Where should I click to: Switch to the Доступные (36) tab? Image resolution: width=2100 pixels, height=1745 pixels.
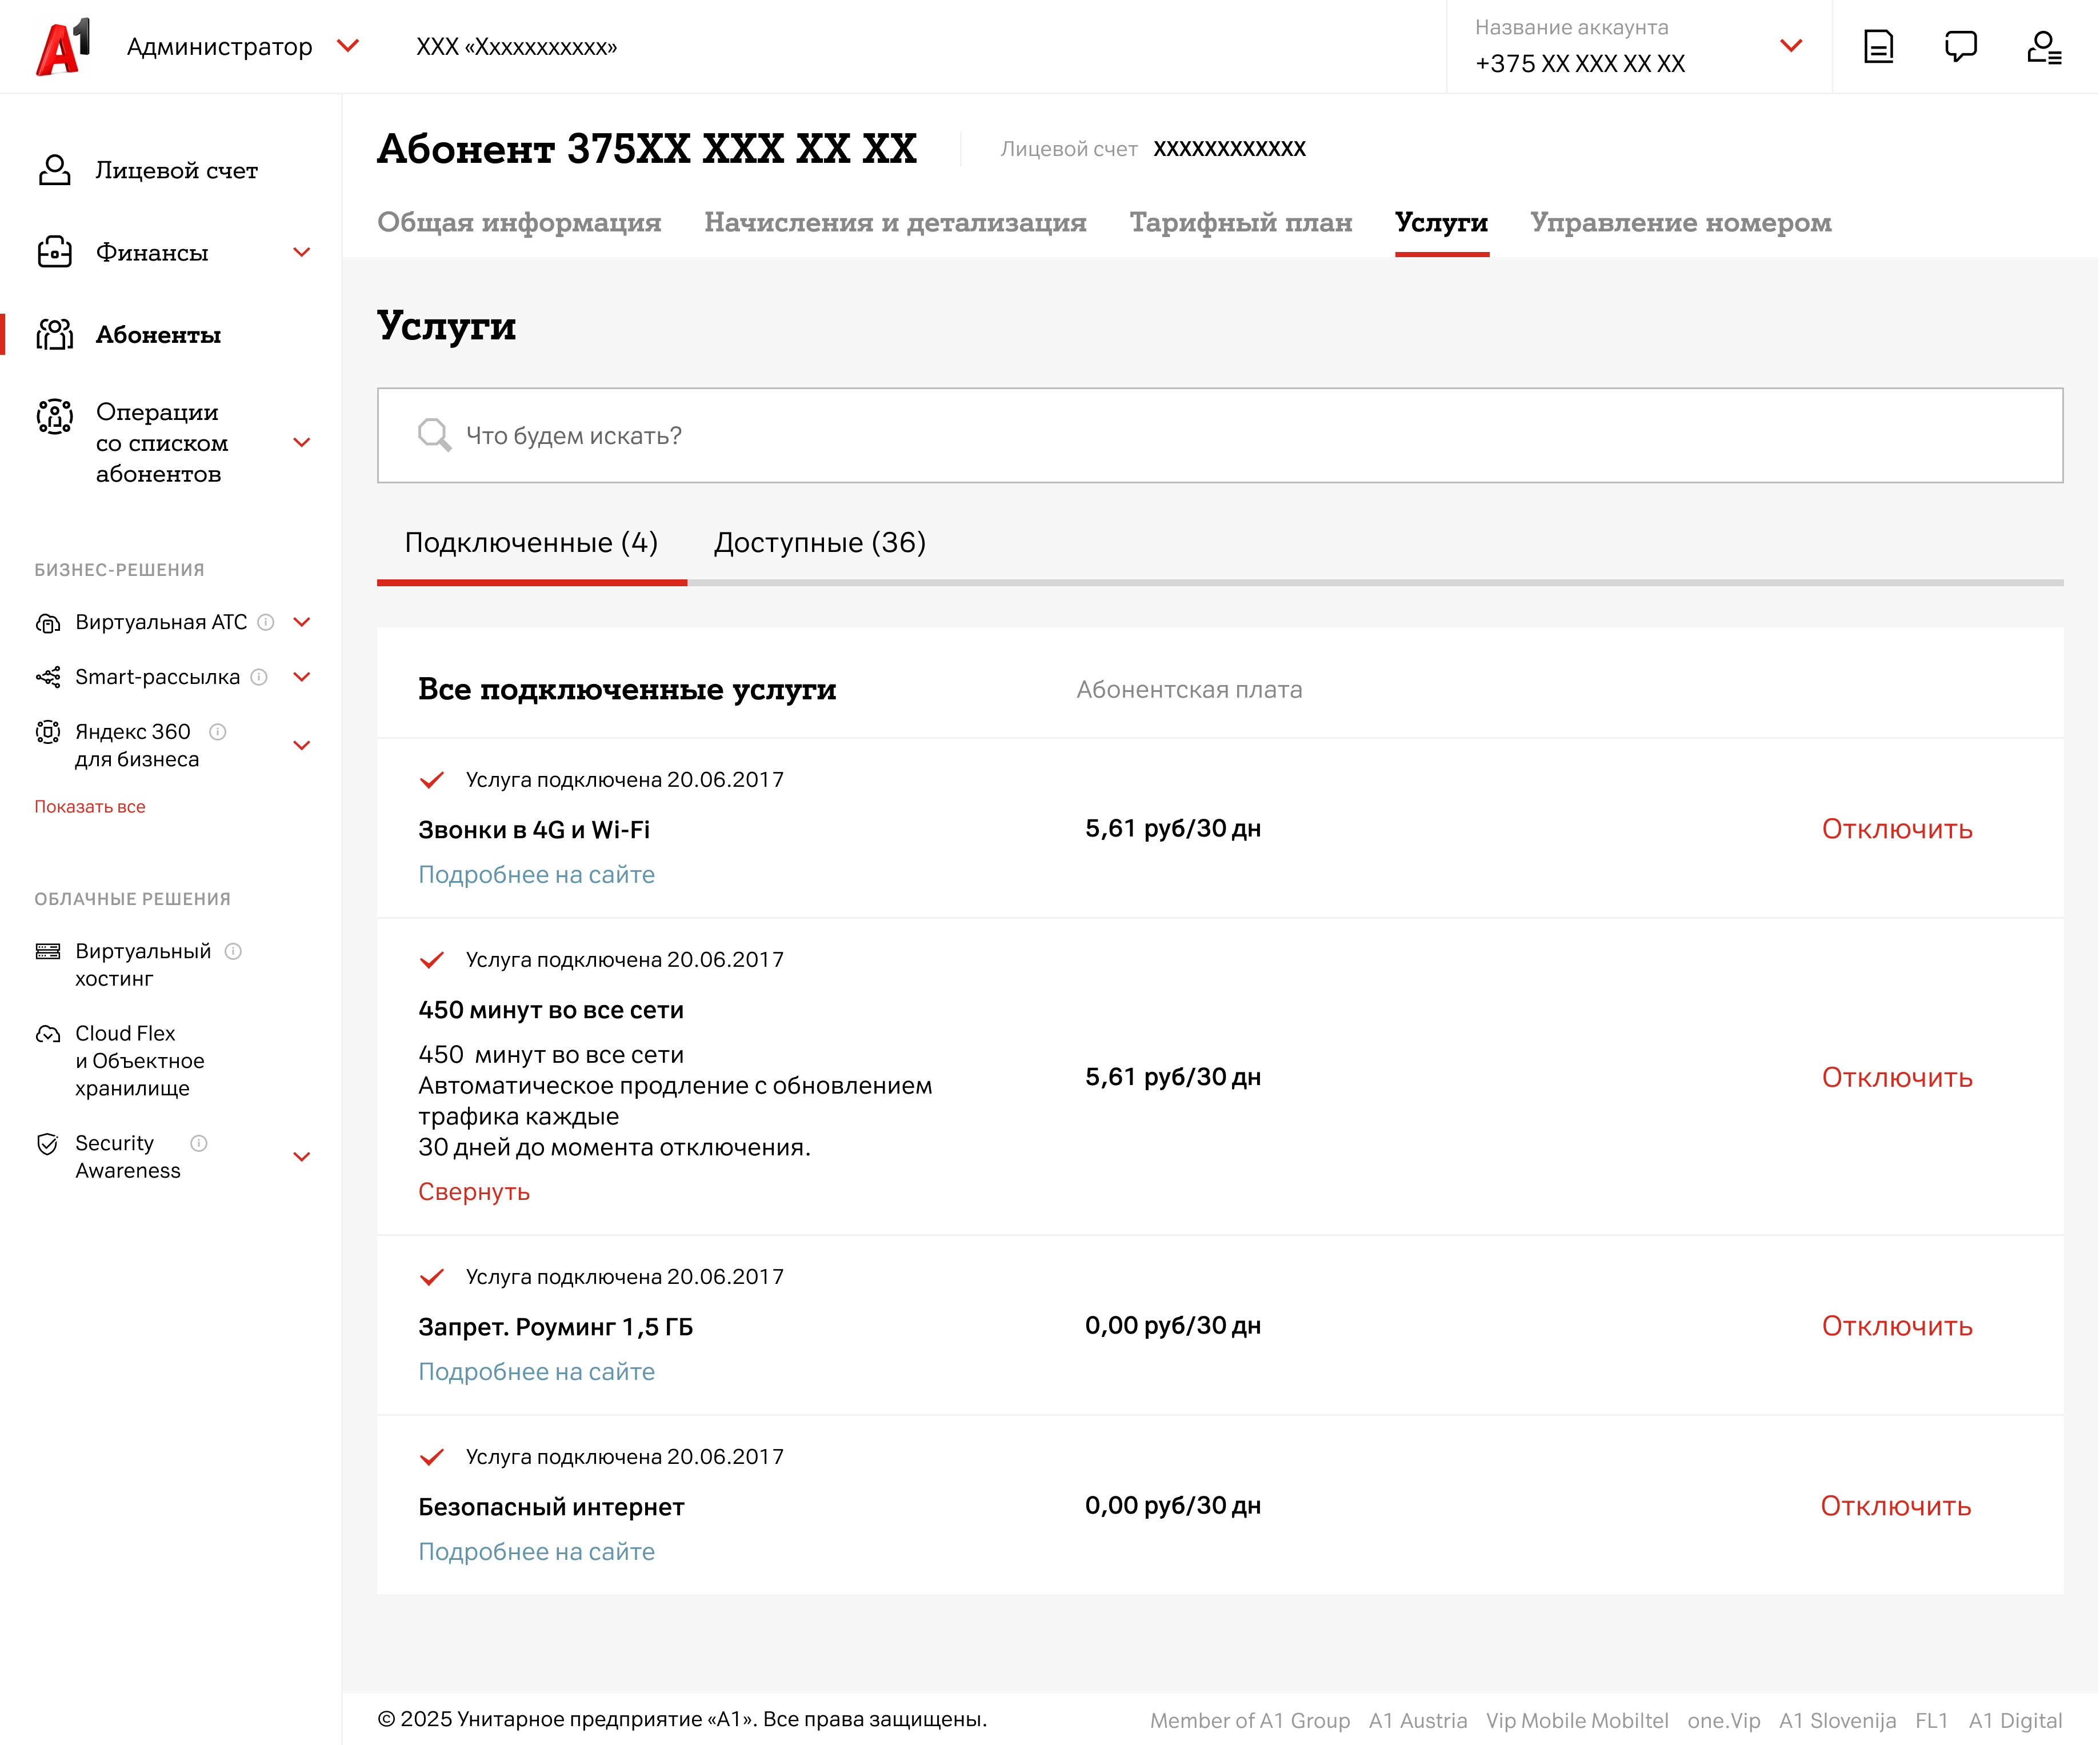pos(819,543)
